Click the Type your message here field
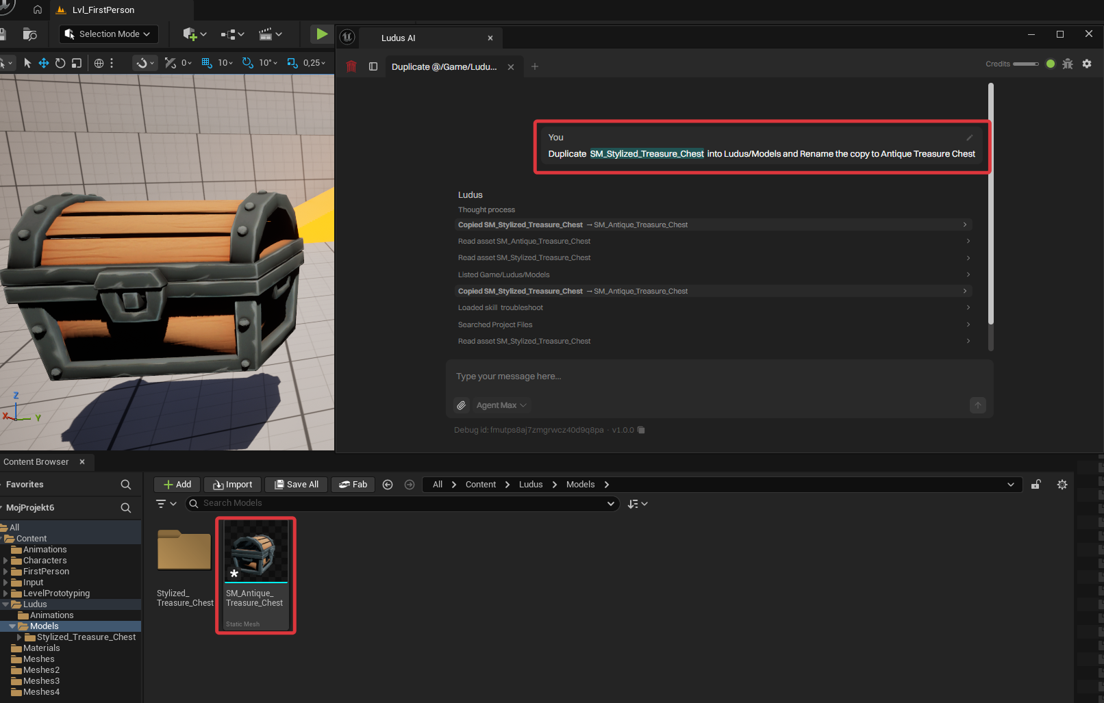 pos(719,376)
